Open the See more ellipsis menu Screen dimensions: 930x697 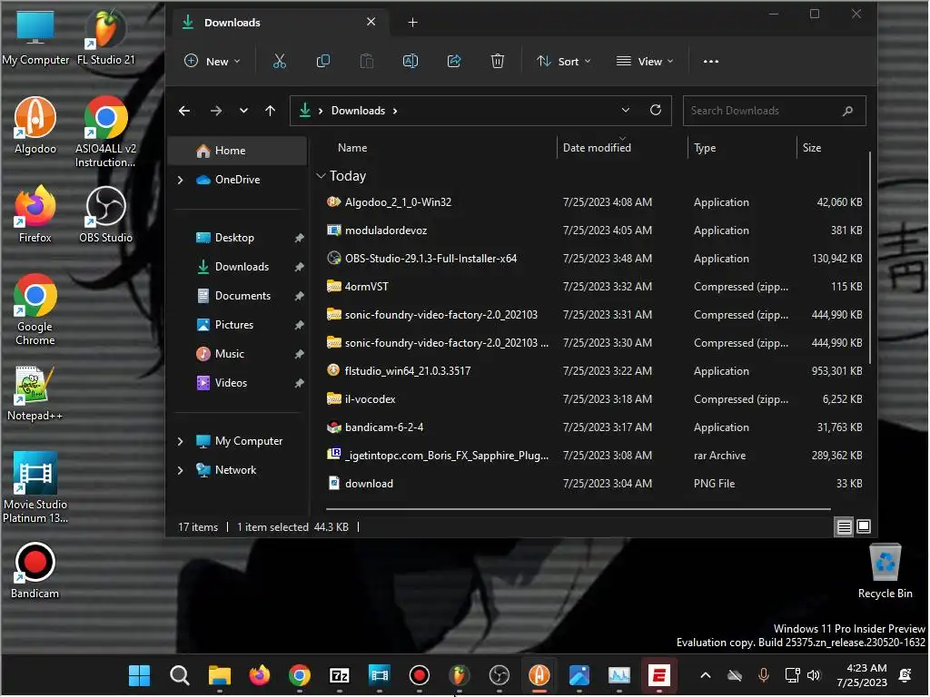click(710, 61)
